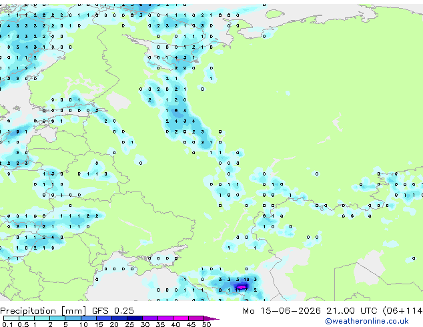Select the 5–10 mm legend color swatch
The width and height of the screenshot is (423, 327).
[73, 318]
